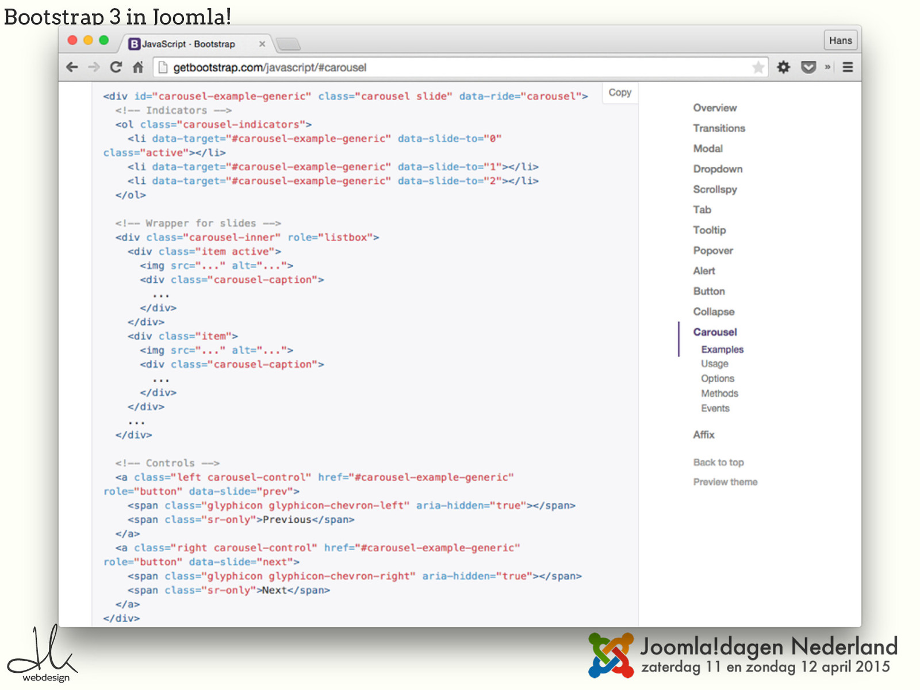Open the Chrome hamburger menu
Viewport: 920px width, 690px height.
pyautogui.click(x=848, y=67)
